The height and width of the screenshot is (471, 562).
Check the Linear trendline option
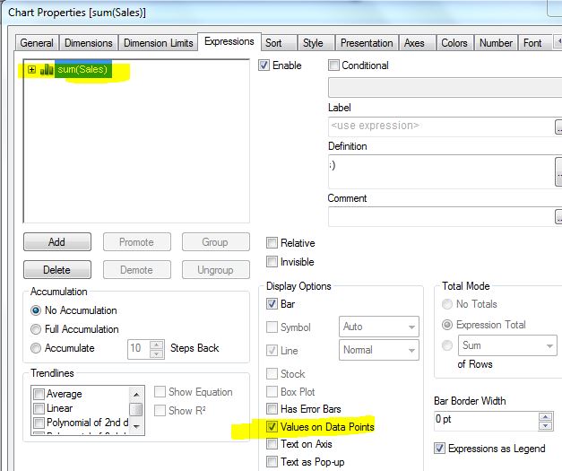[x=39, y=408]
